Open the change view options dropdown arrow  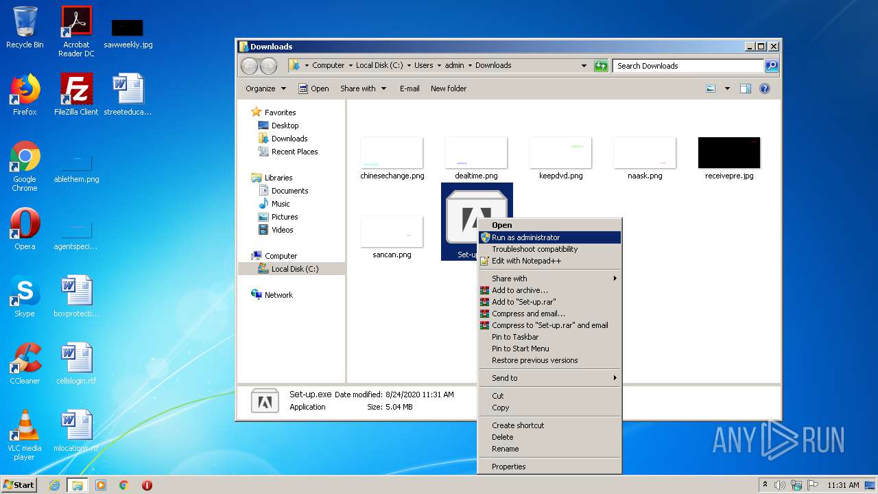point(727,89)
